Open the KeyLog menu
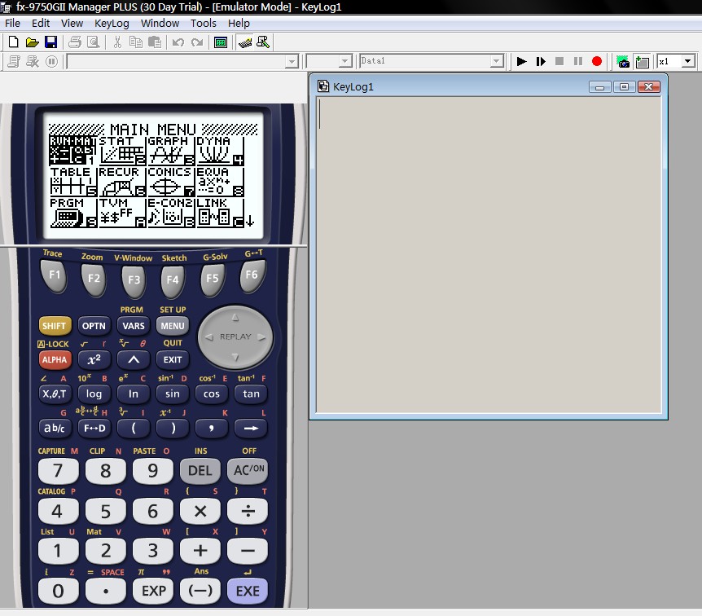Viewport: 702px width, 616px height. [112, 24]
